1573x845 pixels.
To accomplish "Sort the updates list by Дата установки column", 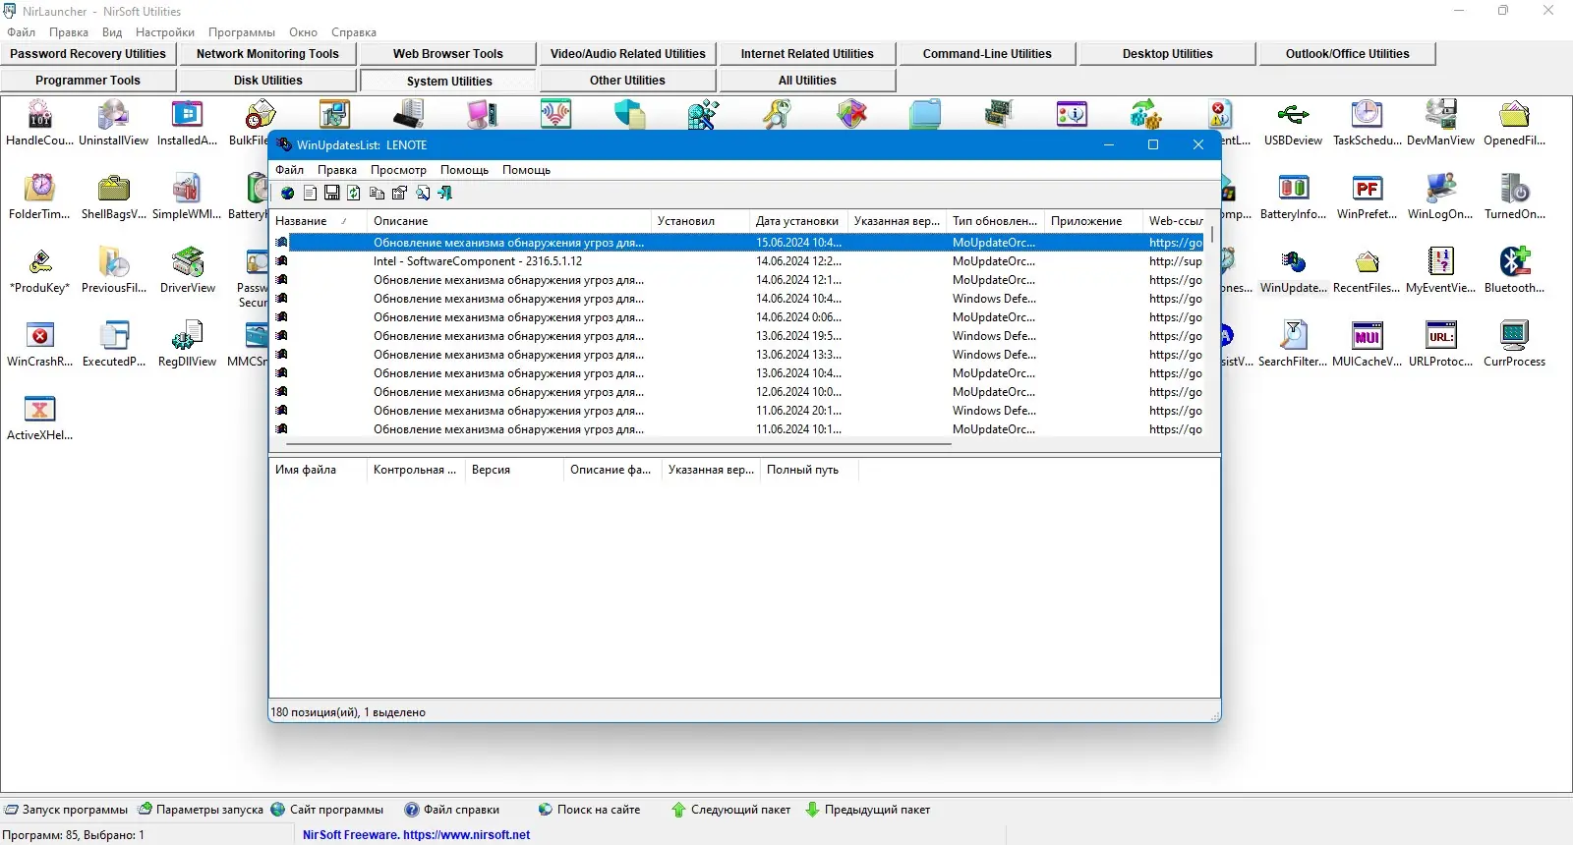I will pos(798,221).
